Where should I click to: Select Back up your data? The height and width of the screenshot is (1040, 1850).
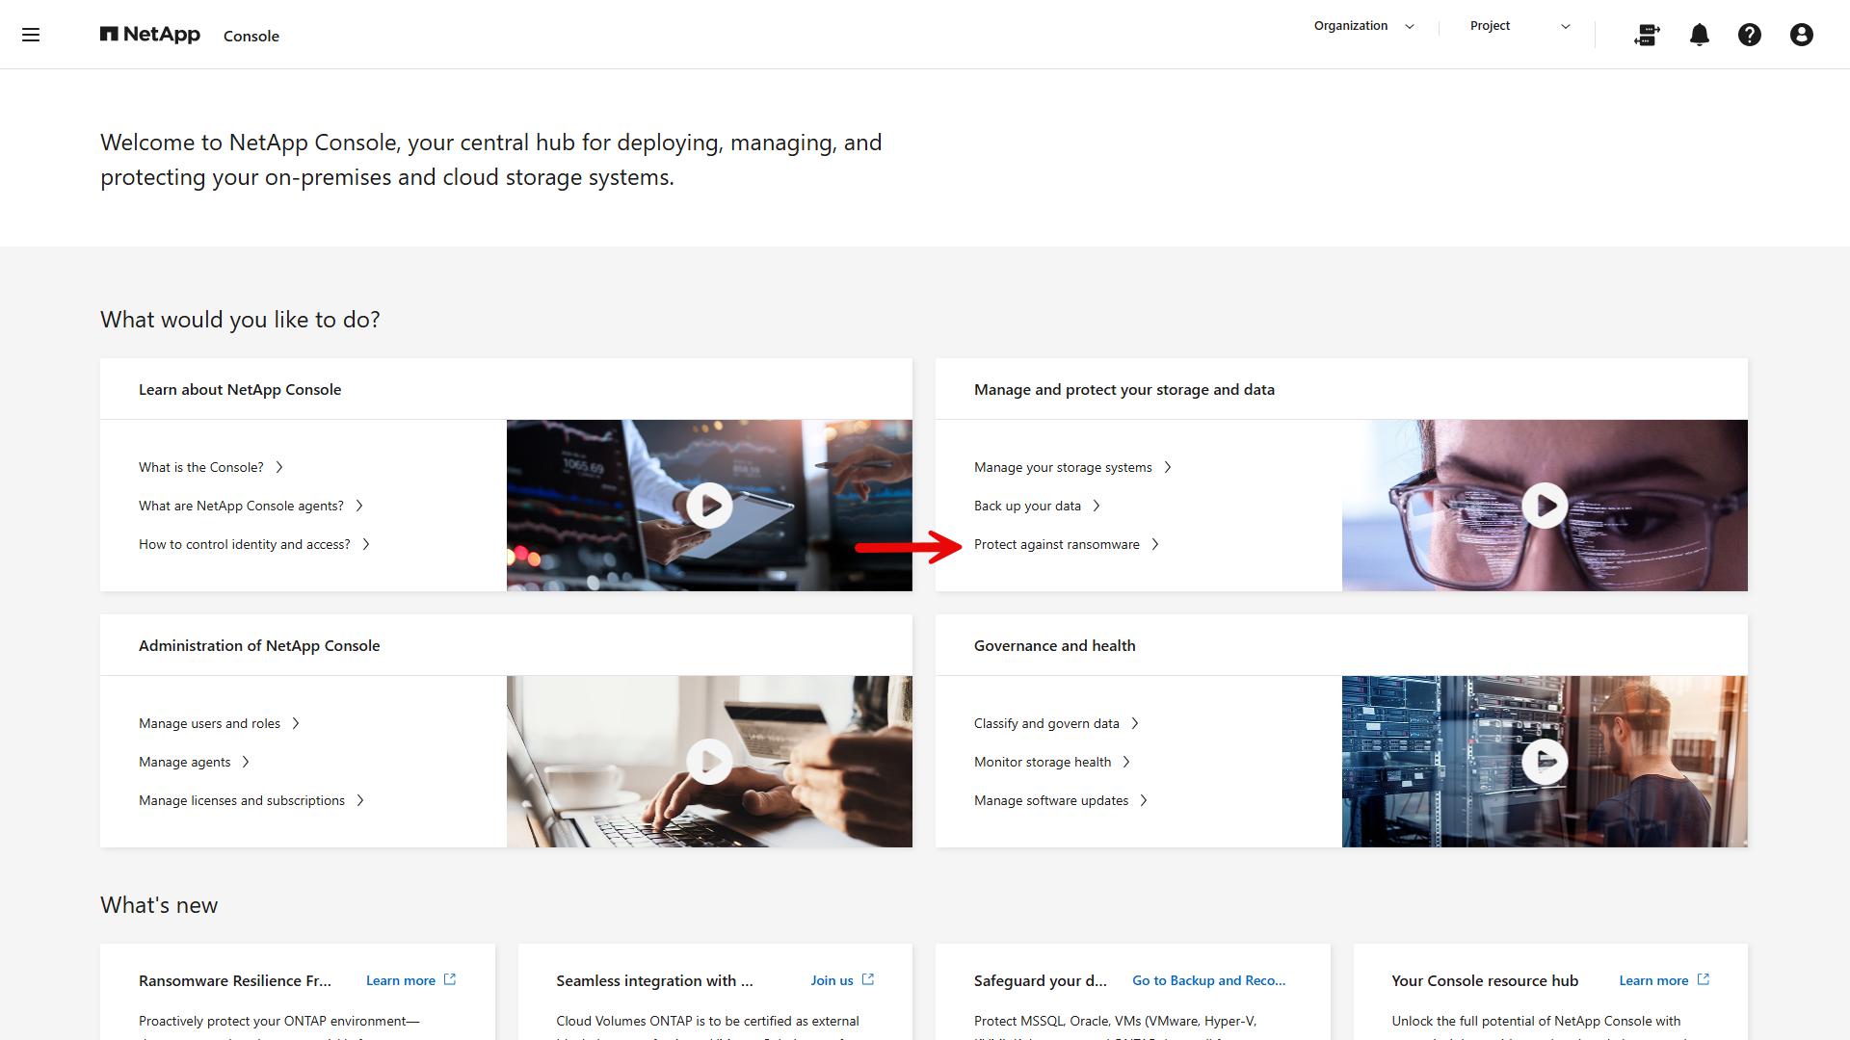(x=1038, y=506)
